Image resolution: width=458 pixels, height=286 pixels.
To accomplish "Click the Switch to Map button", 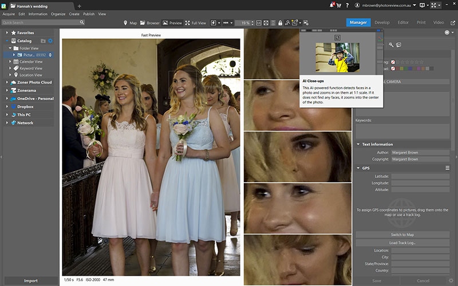I will pos(402,235).
